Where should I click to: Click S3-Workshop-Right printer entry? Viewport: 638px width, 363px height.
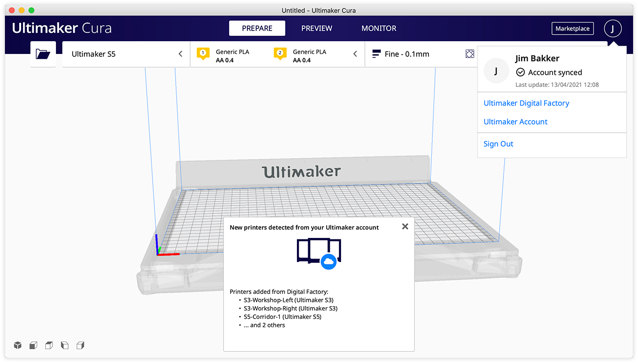(x=291, y=308)
